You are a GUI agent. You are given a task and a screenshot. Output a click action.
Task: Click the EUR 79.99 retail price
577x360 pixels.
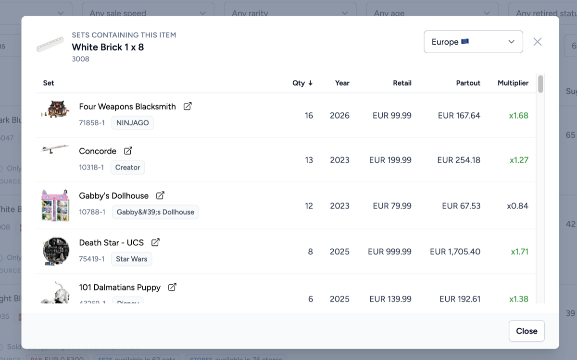pyautogui.click(x=392, y=206)
